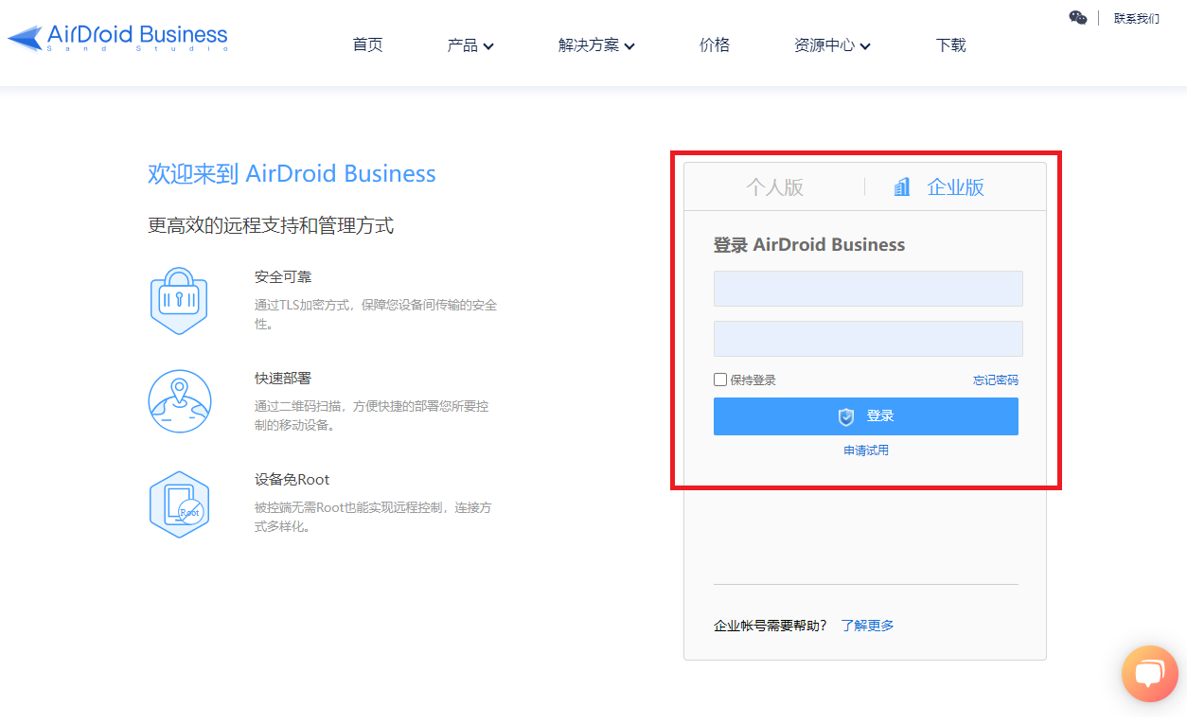1187x724 pixels.
Task: Click the blue 登录 button
Action: [866, 416]
